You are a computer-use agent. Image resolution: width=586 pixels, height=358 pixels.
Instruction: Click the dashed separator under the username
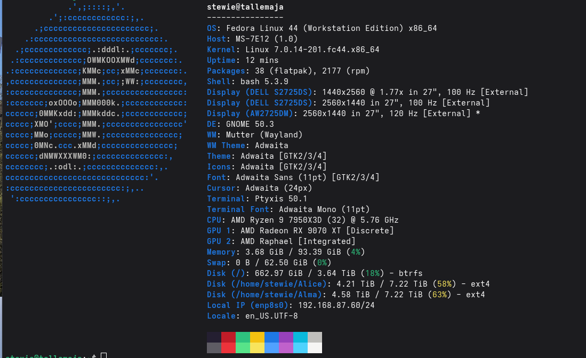point(245,18)
